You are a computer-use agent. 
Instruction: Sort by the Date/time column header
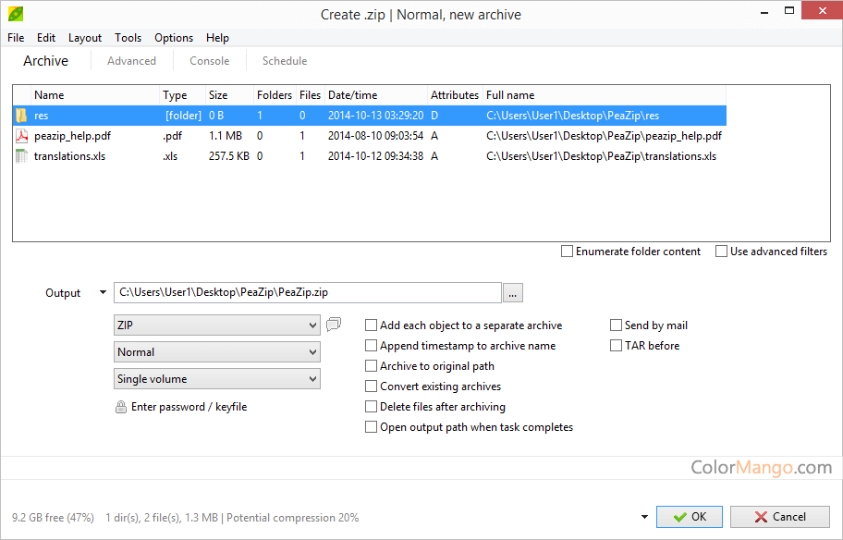click(x=376, y=95)
